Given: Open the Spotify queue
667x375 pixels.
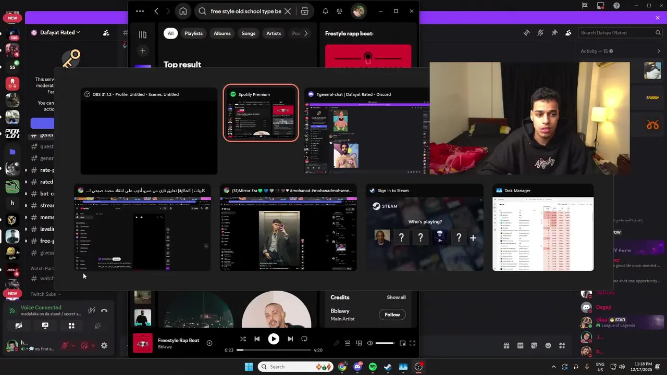Looking at the screenshot, I should tap(348, 343).
